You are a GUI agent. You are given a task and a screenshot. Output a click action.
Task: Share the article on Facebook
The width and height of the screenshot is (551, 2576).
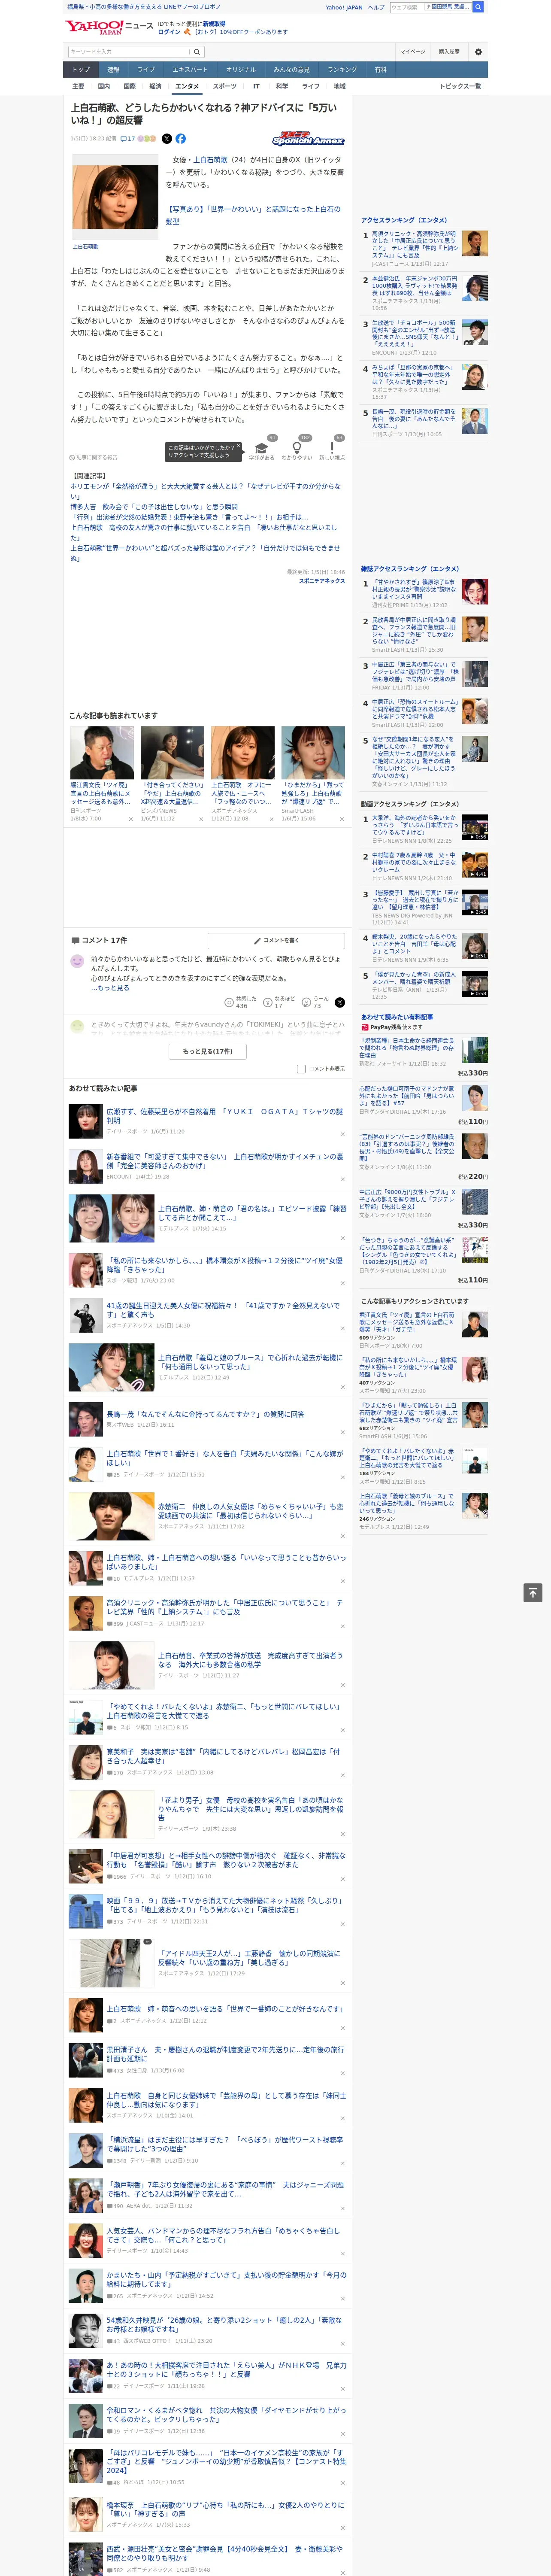[x=181, y=139]
